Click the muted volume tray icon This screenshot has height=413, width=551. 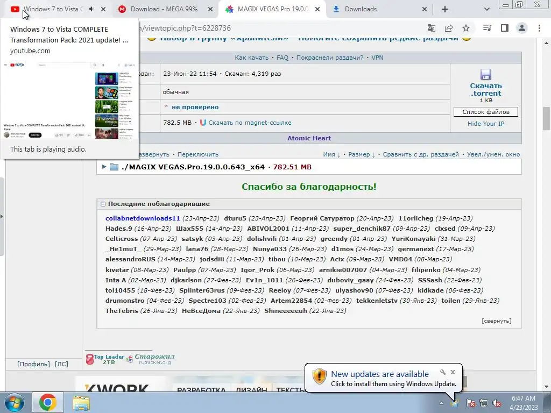coord(497,403)
